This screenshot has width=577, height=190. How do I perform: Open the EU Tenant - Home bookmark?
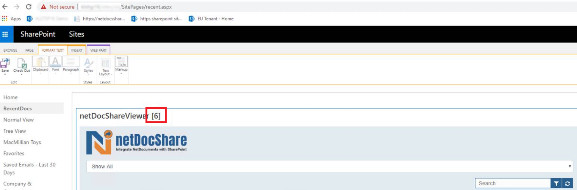[x=211, y=19]
